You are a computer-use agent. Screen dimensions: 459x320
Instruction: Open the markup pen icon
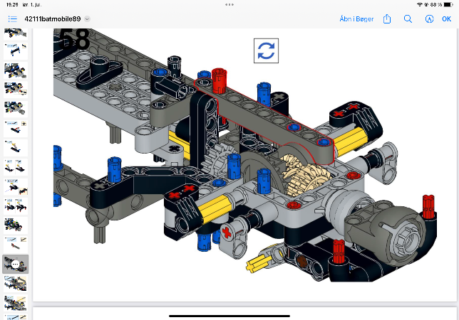428,19
